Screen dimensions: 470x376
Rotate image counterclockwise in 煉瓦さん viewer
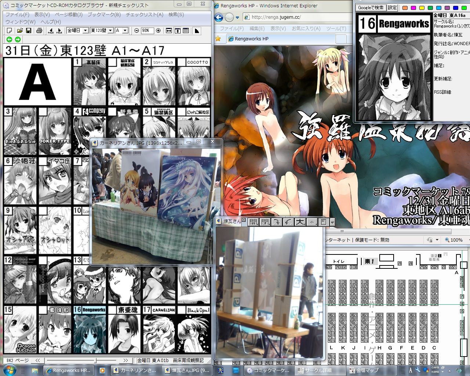tap(289, 222)
